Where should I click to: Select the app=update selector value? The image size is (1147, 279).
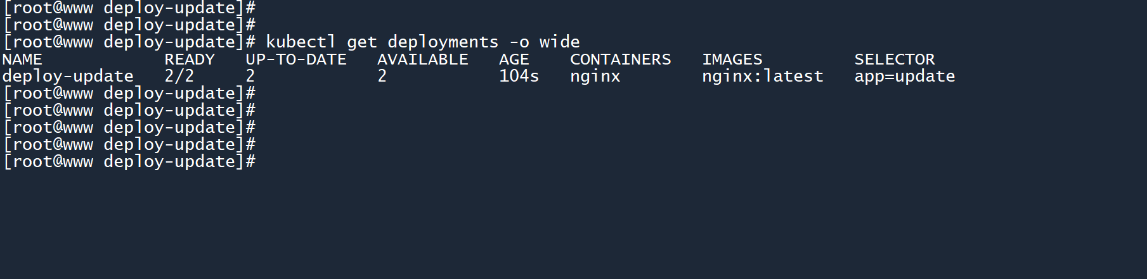(904, 77)
